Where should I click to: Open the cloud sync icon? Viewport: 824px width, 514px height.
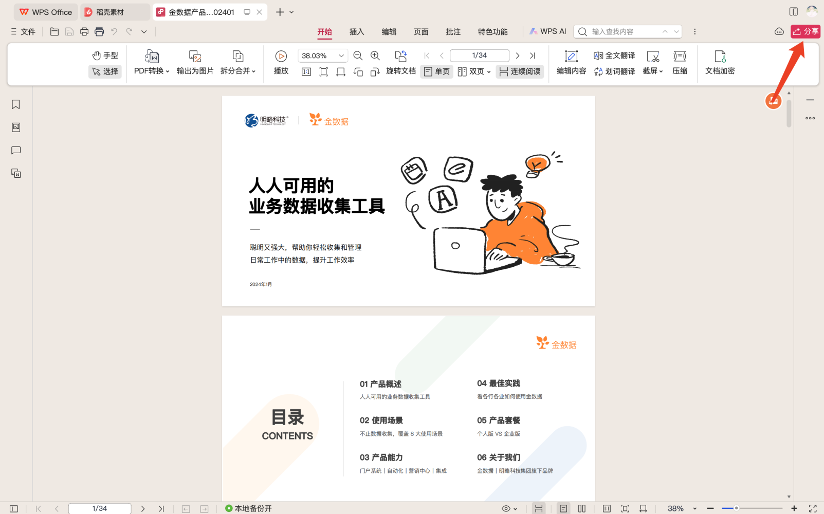[779, 32]
